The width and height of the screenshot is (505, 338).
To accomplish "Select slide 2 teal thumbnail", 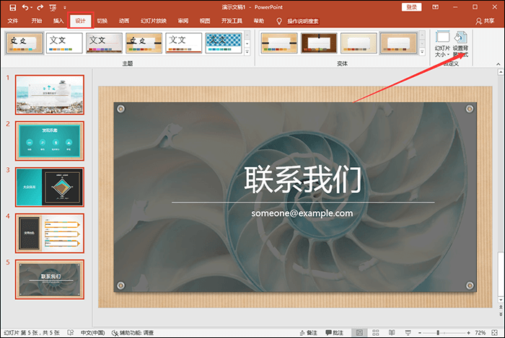I will [50, 141].
